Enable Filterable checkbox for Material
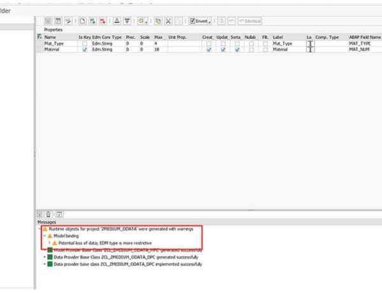This screenshot has width=382, height=293. pos(265,50)
